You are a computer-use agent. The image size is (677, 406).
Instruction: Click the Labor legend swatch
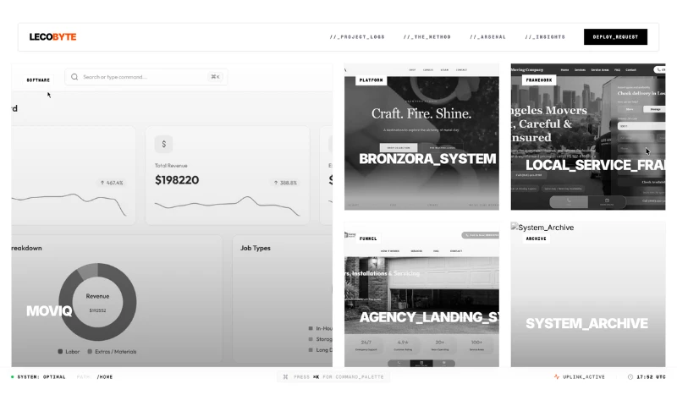[60, 352]
